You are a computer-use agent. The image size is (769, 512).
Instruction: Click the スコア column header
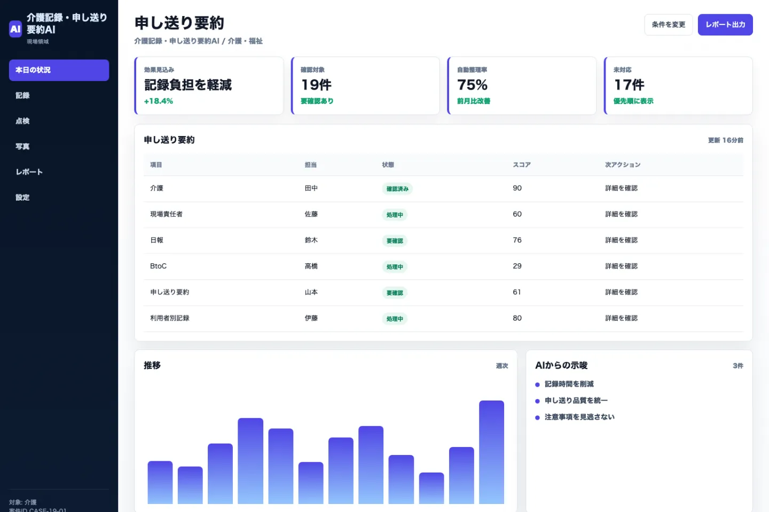(522, 165)
